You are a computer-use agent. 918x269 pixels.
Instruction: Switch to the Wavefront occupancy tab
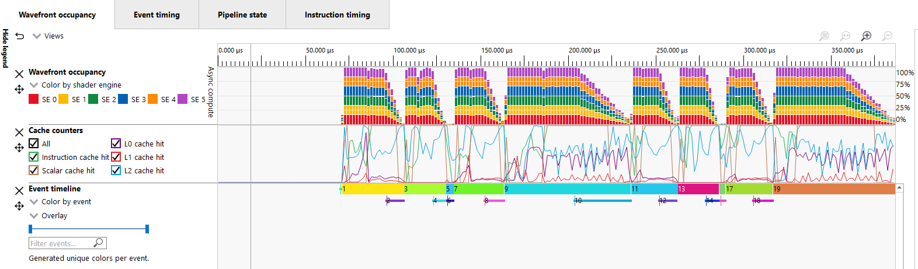(x=57, y=15)
